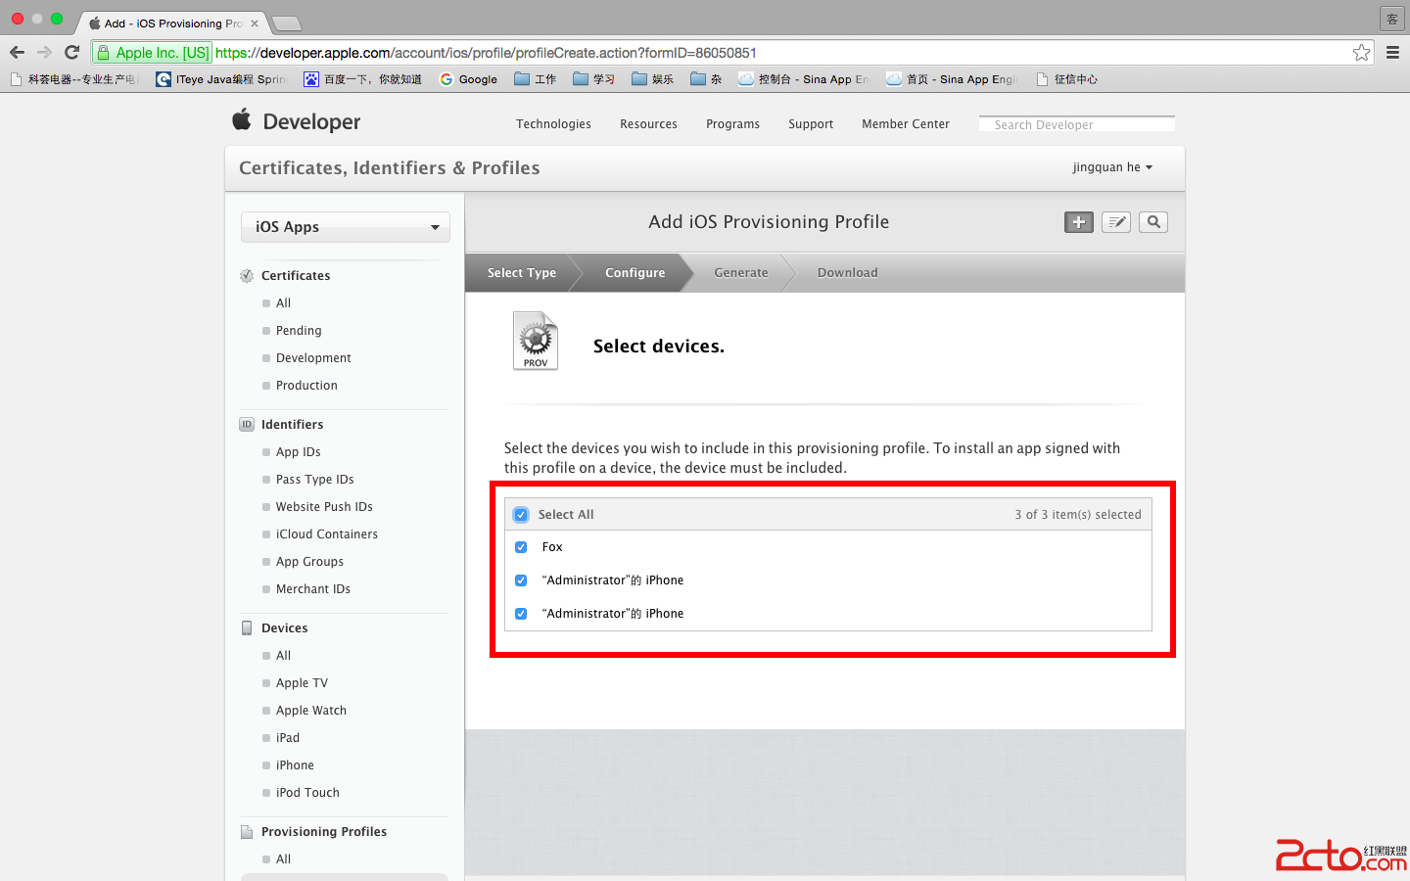Click the search magnifier icon in header

(1153, 222)
